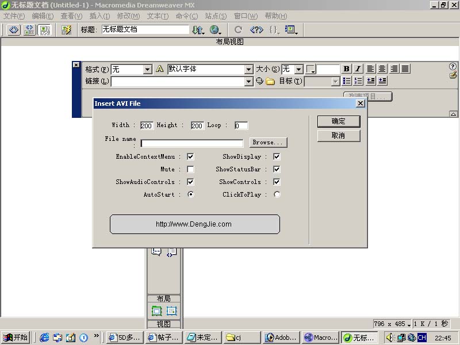Open the 默认字体 font dropdown
The height and width of the screenshot is (345, 460).
tap(249, 69)
